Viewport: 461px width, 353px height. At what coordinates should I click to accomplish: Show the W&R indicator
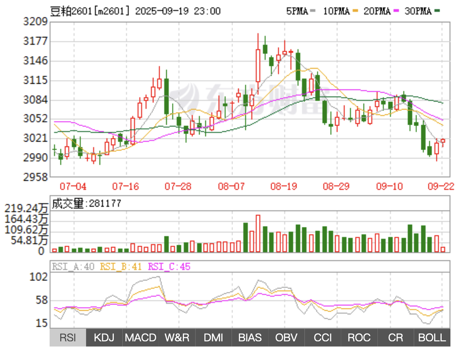[x=177, y=338]
